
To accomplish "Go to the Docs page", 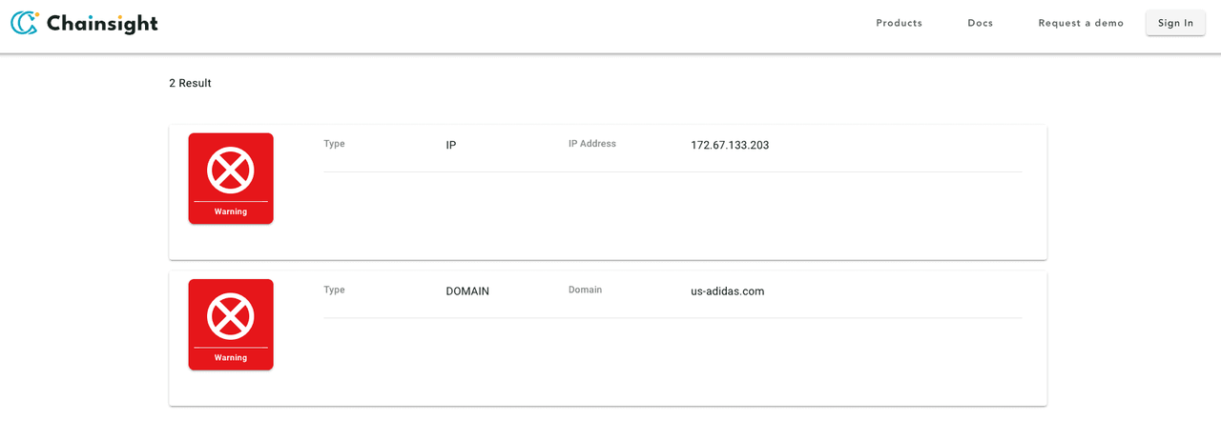I will pos(980,23).
